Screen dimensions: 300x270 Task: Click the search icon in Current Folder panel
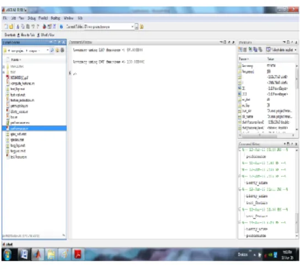coord(52,50)
